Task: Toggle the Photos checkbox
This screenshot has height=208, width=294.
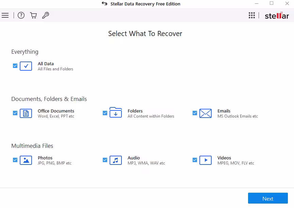Action: point(15,160)
